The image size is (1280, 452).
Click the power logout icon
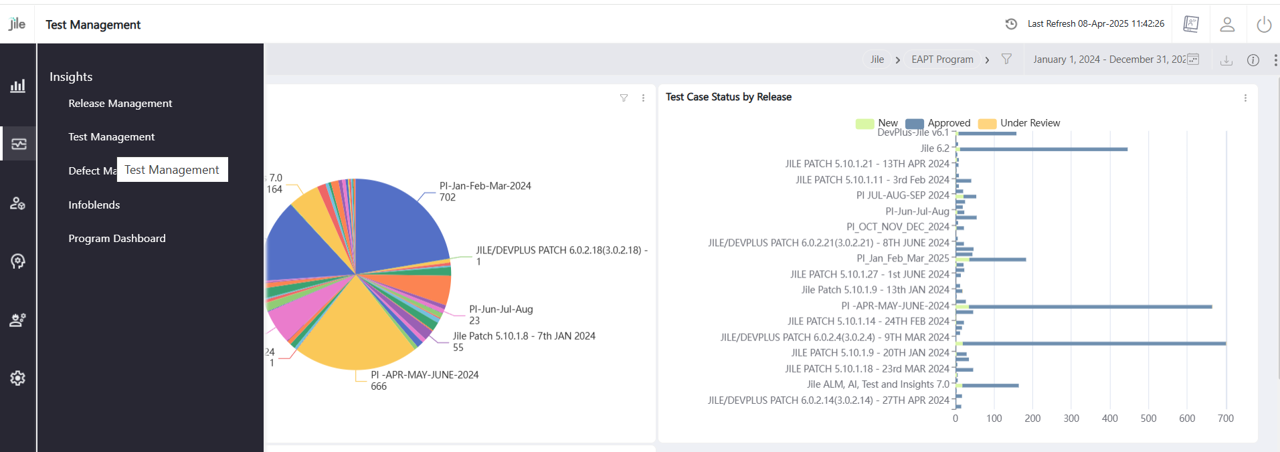pos(1263,25)
